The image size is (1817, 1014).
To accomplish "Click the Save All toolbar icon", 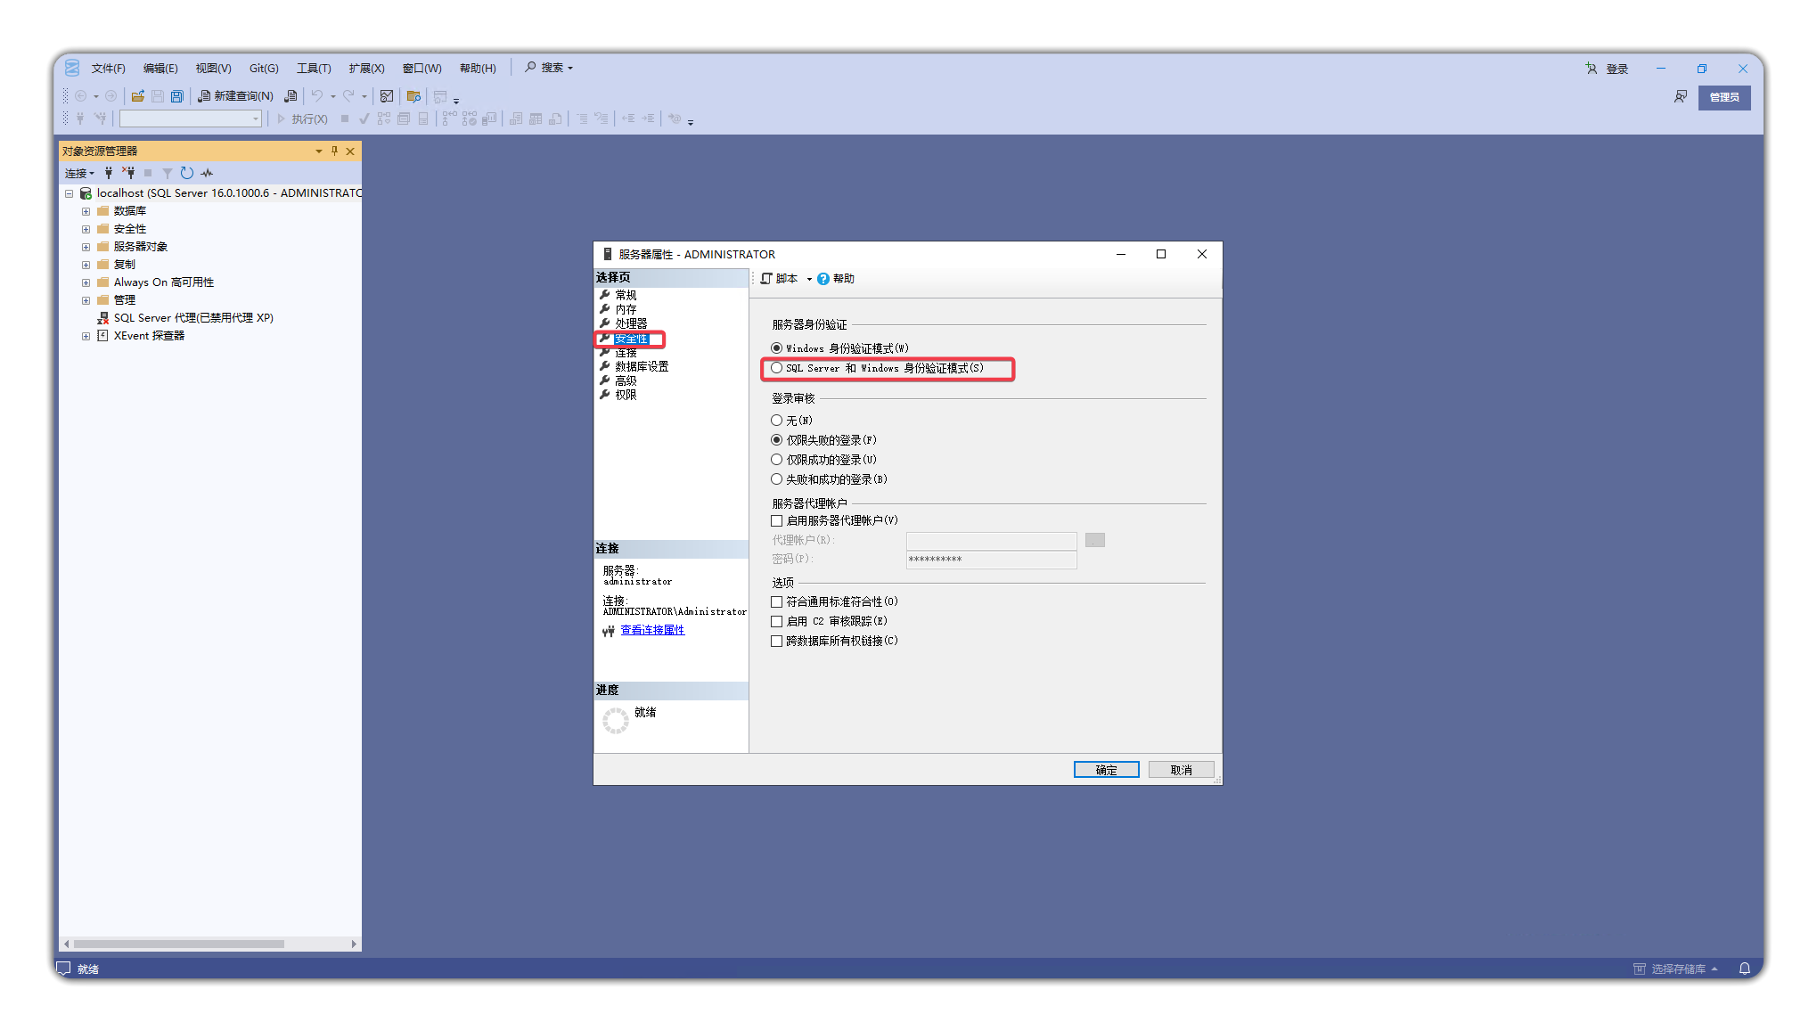I will click(177, 96).
